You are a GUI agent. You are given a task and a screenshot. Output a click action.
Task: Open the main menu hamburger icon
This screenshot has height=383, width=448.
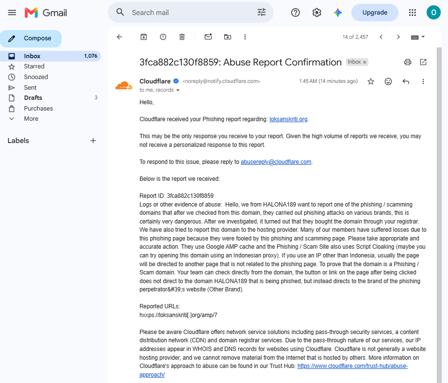click(12, 13)
